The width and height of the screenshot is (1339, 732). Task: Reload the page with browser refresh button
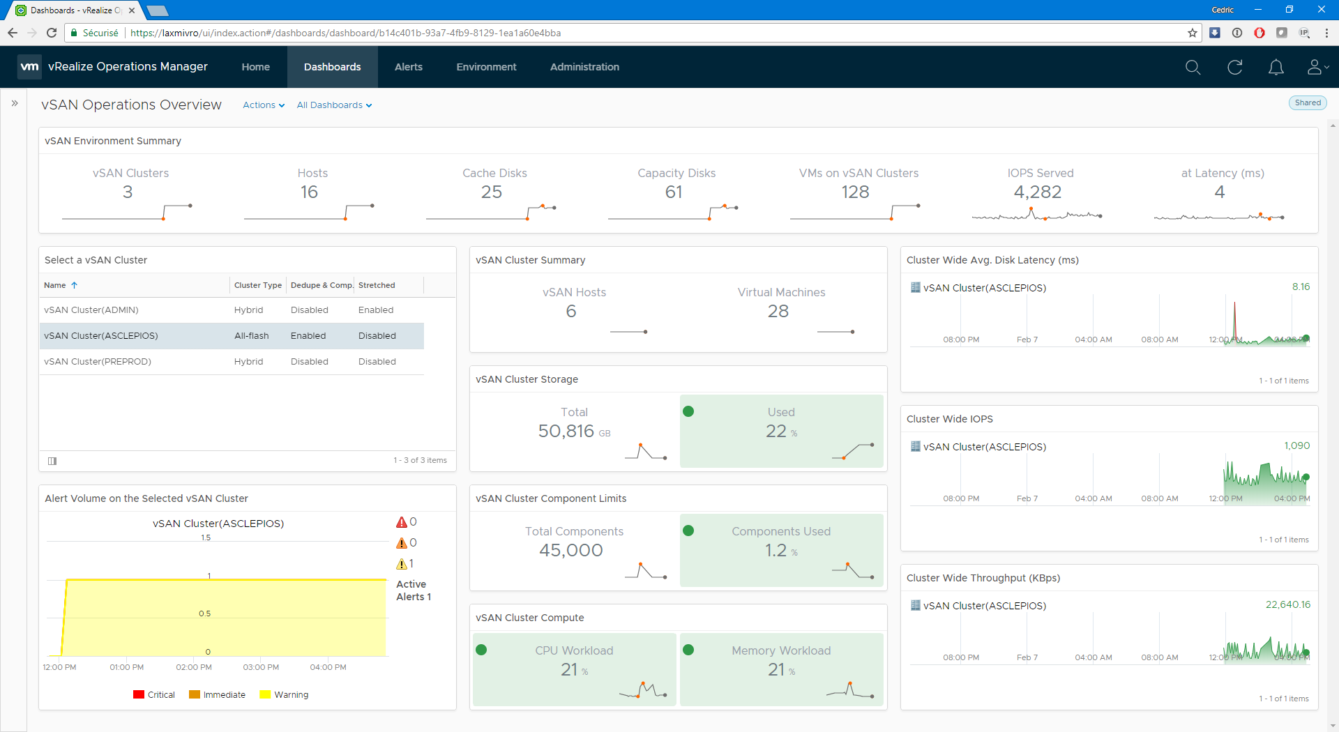pos(52,33)
